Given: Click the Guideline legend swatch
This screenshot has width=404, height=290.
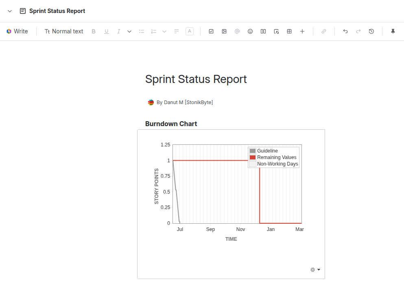Looking at the screenshot, I should (x=253, y=151).
